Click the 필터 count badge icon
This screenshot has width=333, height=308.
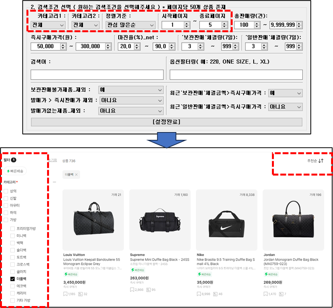14,160
